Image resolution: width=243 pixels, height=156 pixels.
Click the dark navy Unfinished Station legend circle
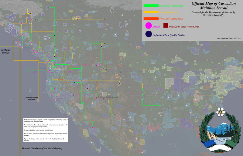pos(149,34)
